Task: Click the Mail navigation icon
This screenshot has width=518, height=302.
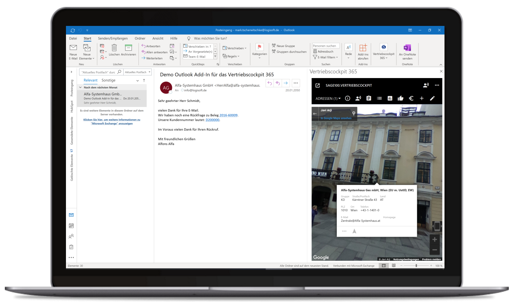Action: pos(71,215)
